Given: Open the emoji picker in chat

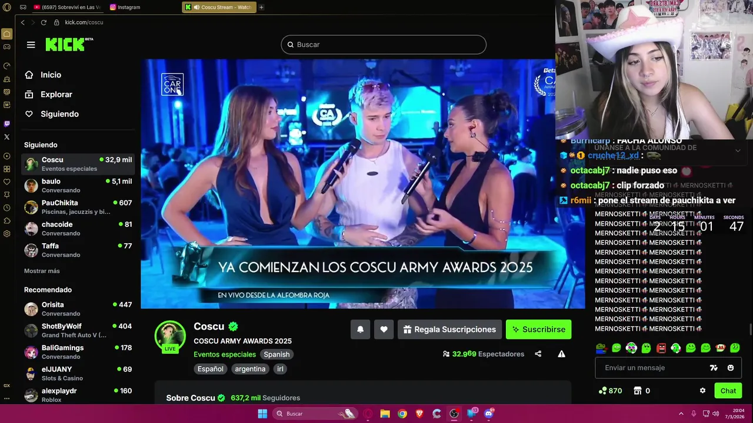Looking at the screenshot, I should 731,368.
